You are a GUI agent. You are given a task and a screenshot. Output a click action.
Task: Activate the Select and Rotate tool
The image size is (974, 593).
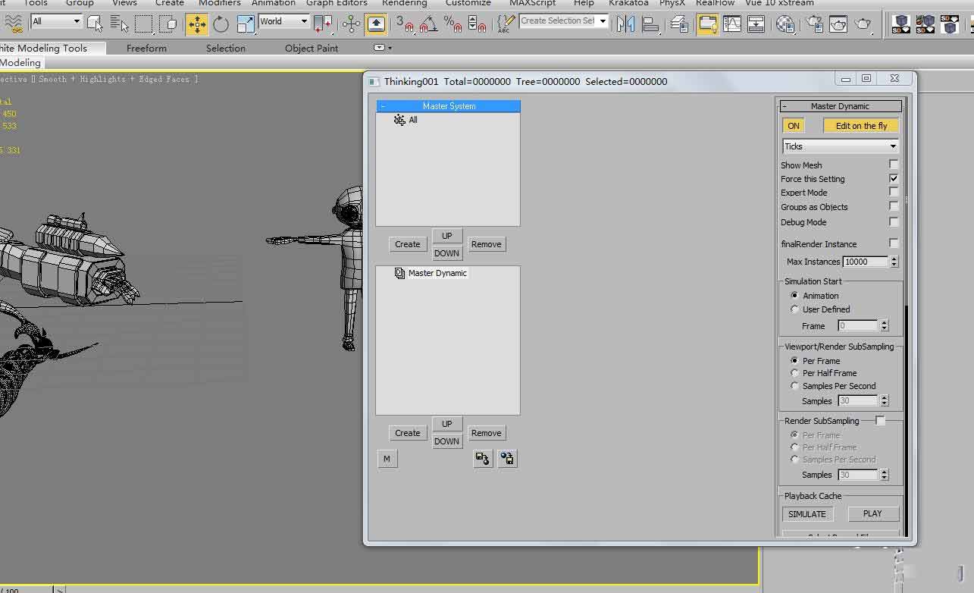[221, 24]
